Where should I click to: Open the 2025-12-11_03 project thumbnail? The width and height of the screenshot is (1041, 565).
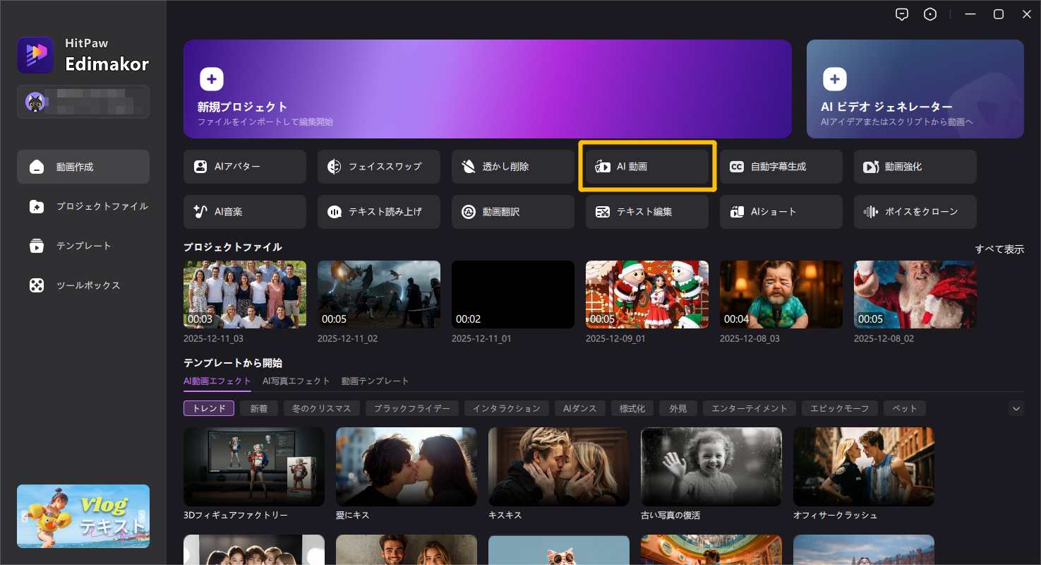[x=244, y=294]
